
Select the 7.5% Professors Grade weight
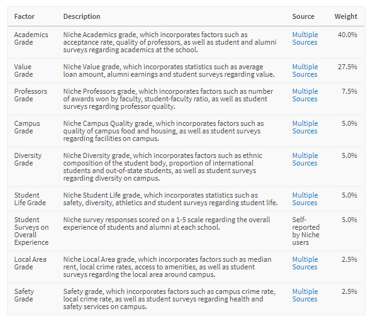(x=350, y=91)
